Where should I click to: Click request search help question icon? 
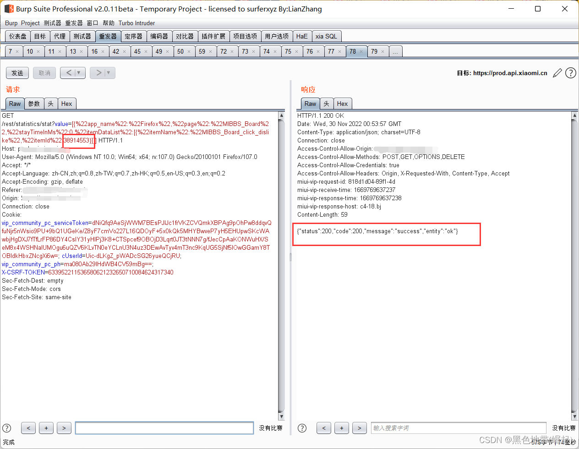click(7, 428)
